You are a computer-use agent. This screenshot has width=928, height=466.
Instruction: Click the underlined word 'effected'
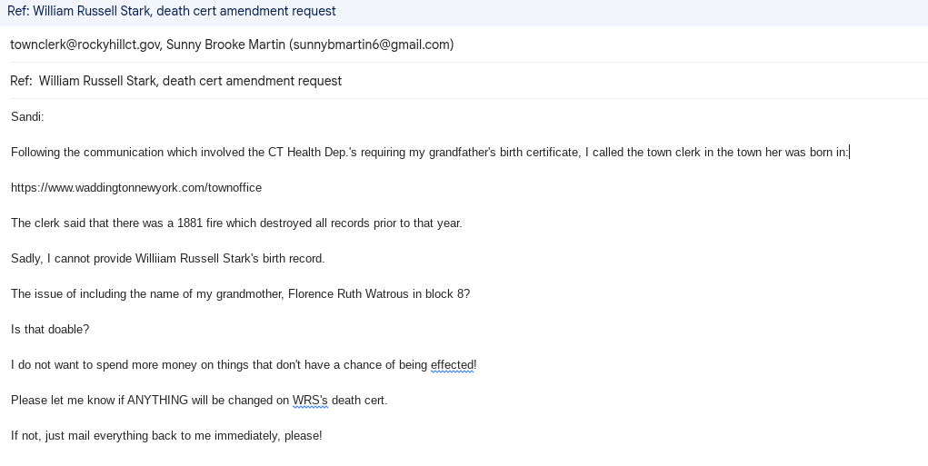(x=452, y=365)
